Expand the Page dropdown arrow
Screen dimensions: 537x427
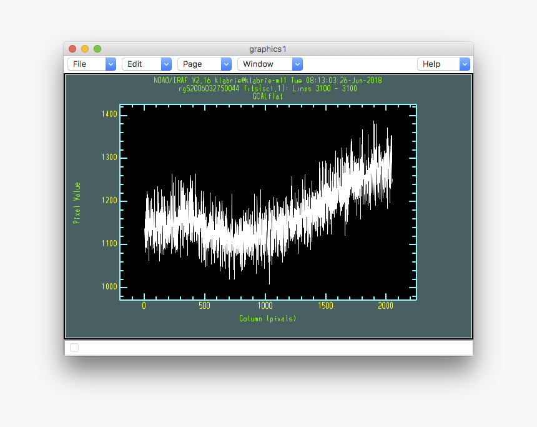click(226, 64)
